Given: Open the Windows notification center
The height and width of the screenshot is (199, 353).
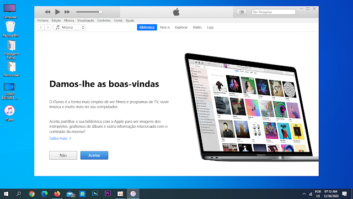Looking at the screenshot, I should click(x=344, y=194).
